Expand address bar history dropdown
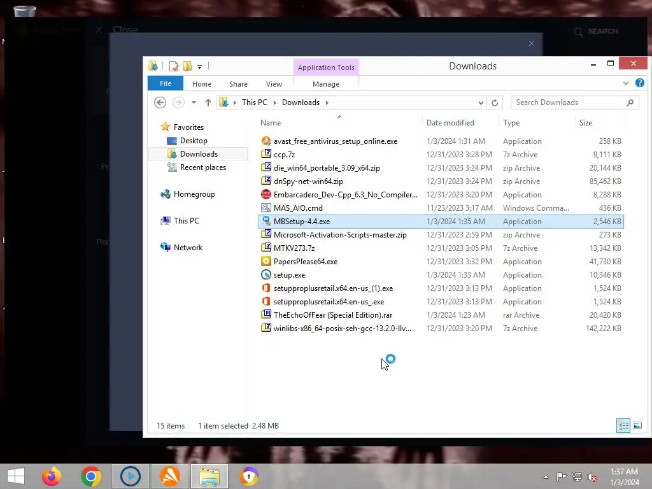Screen dimensions: 652x489 [481, 103]
